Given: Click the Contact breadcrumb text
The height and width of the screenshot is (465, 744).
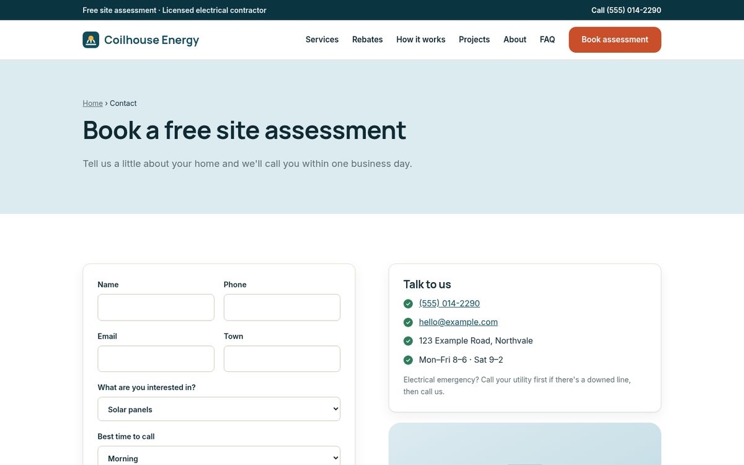Looking at the screenshot, I should pos(123,104).
